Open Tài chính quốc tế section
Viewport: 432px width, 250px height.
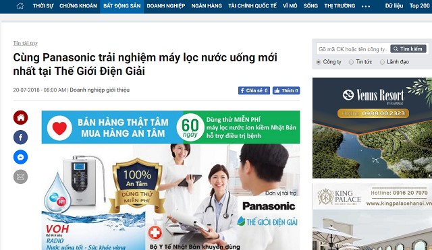[x=252, y=6]
